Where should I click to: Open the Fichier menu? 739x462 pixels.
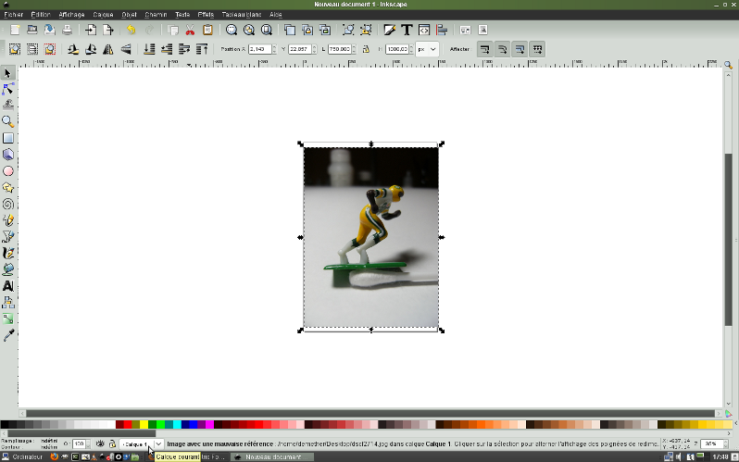(14, 15)
